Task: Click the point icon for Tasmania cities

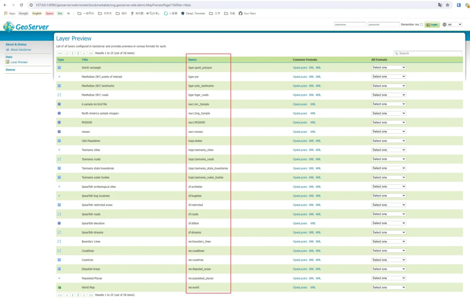Action: pyautogui.click(x=59, y=150)
